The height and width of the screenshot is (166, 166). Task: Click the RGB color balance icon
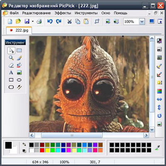tap(159, 91)
